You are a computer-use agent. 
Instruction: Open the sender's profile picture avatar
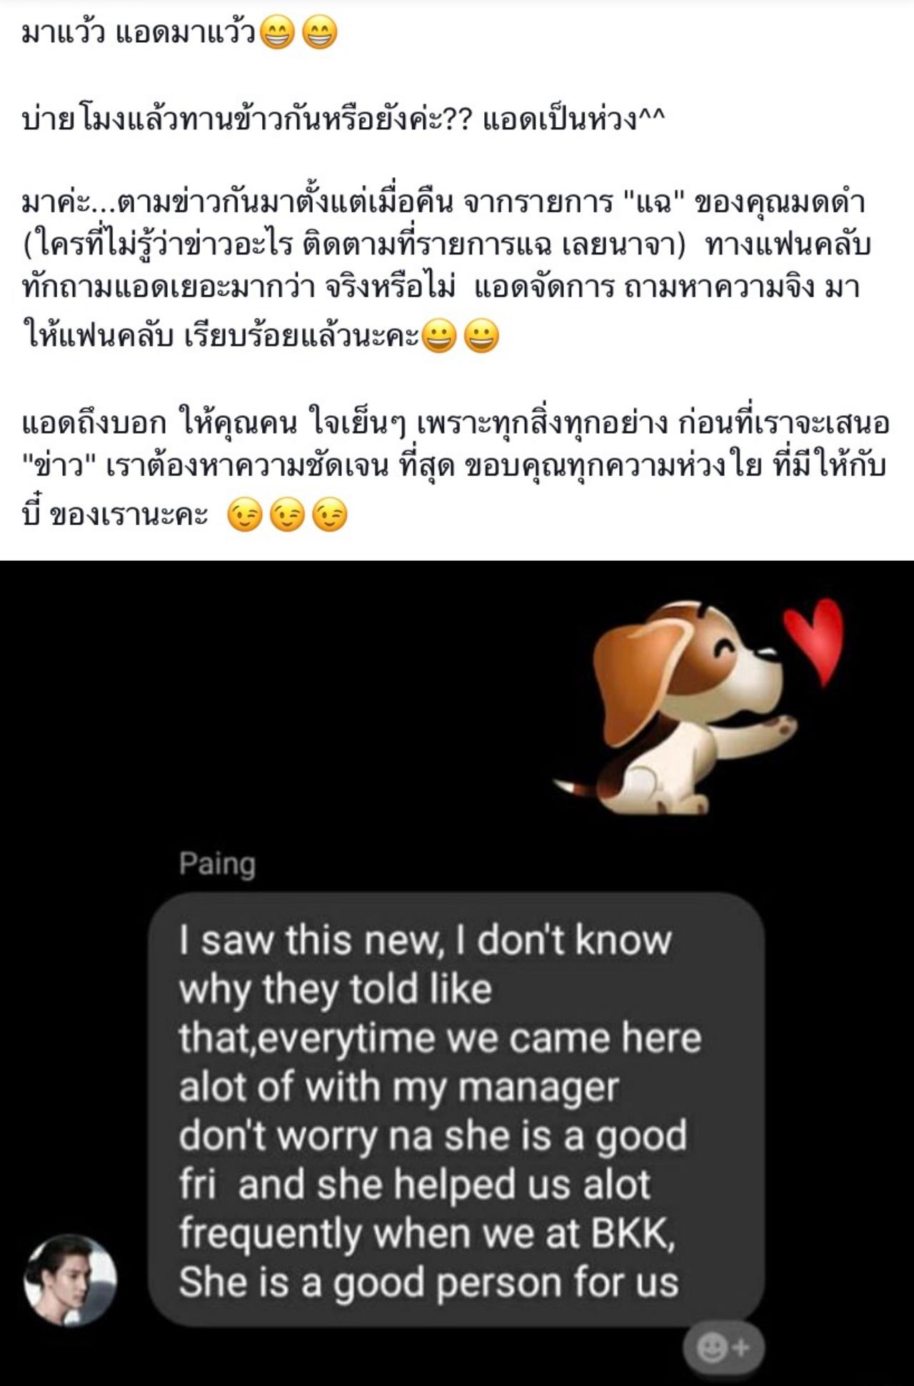pyautogui.click(x=71, y=1280)
